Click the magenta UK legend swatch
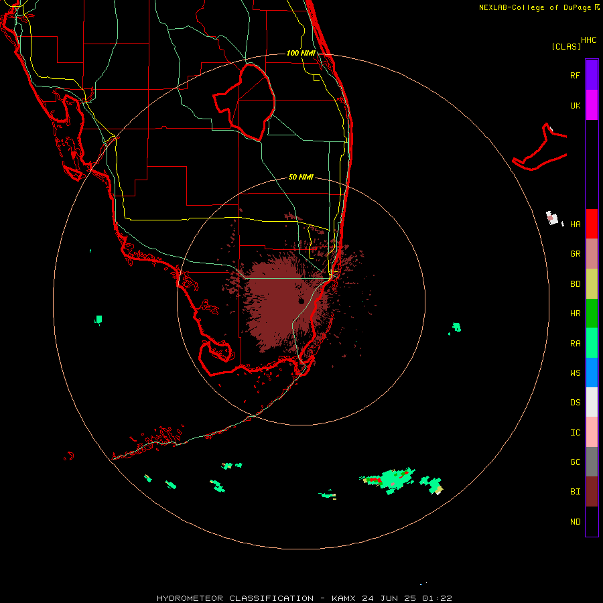Screen dimensions: 603x603 (592, 105)
